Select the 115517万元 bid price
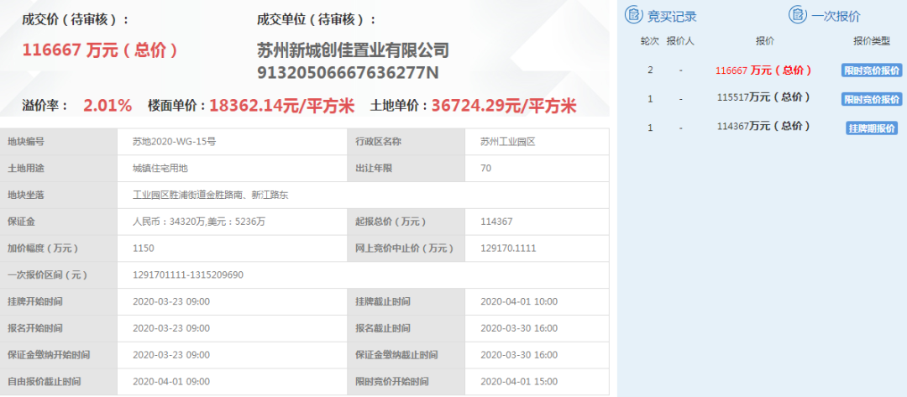907x397 pixels. [763, 97]
